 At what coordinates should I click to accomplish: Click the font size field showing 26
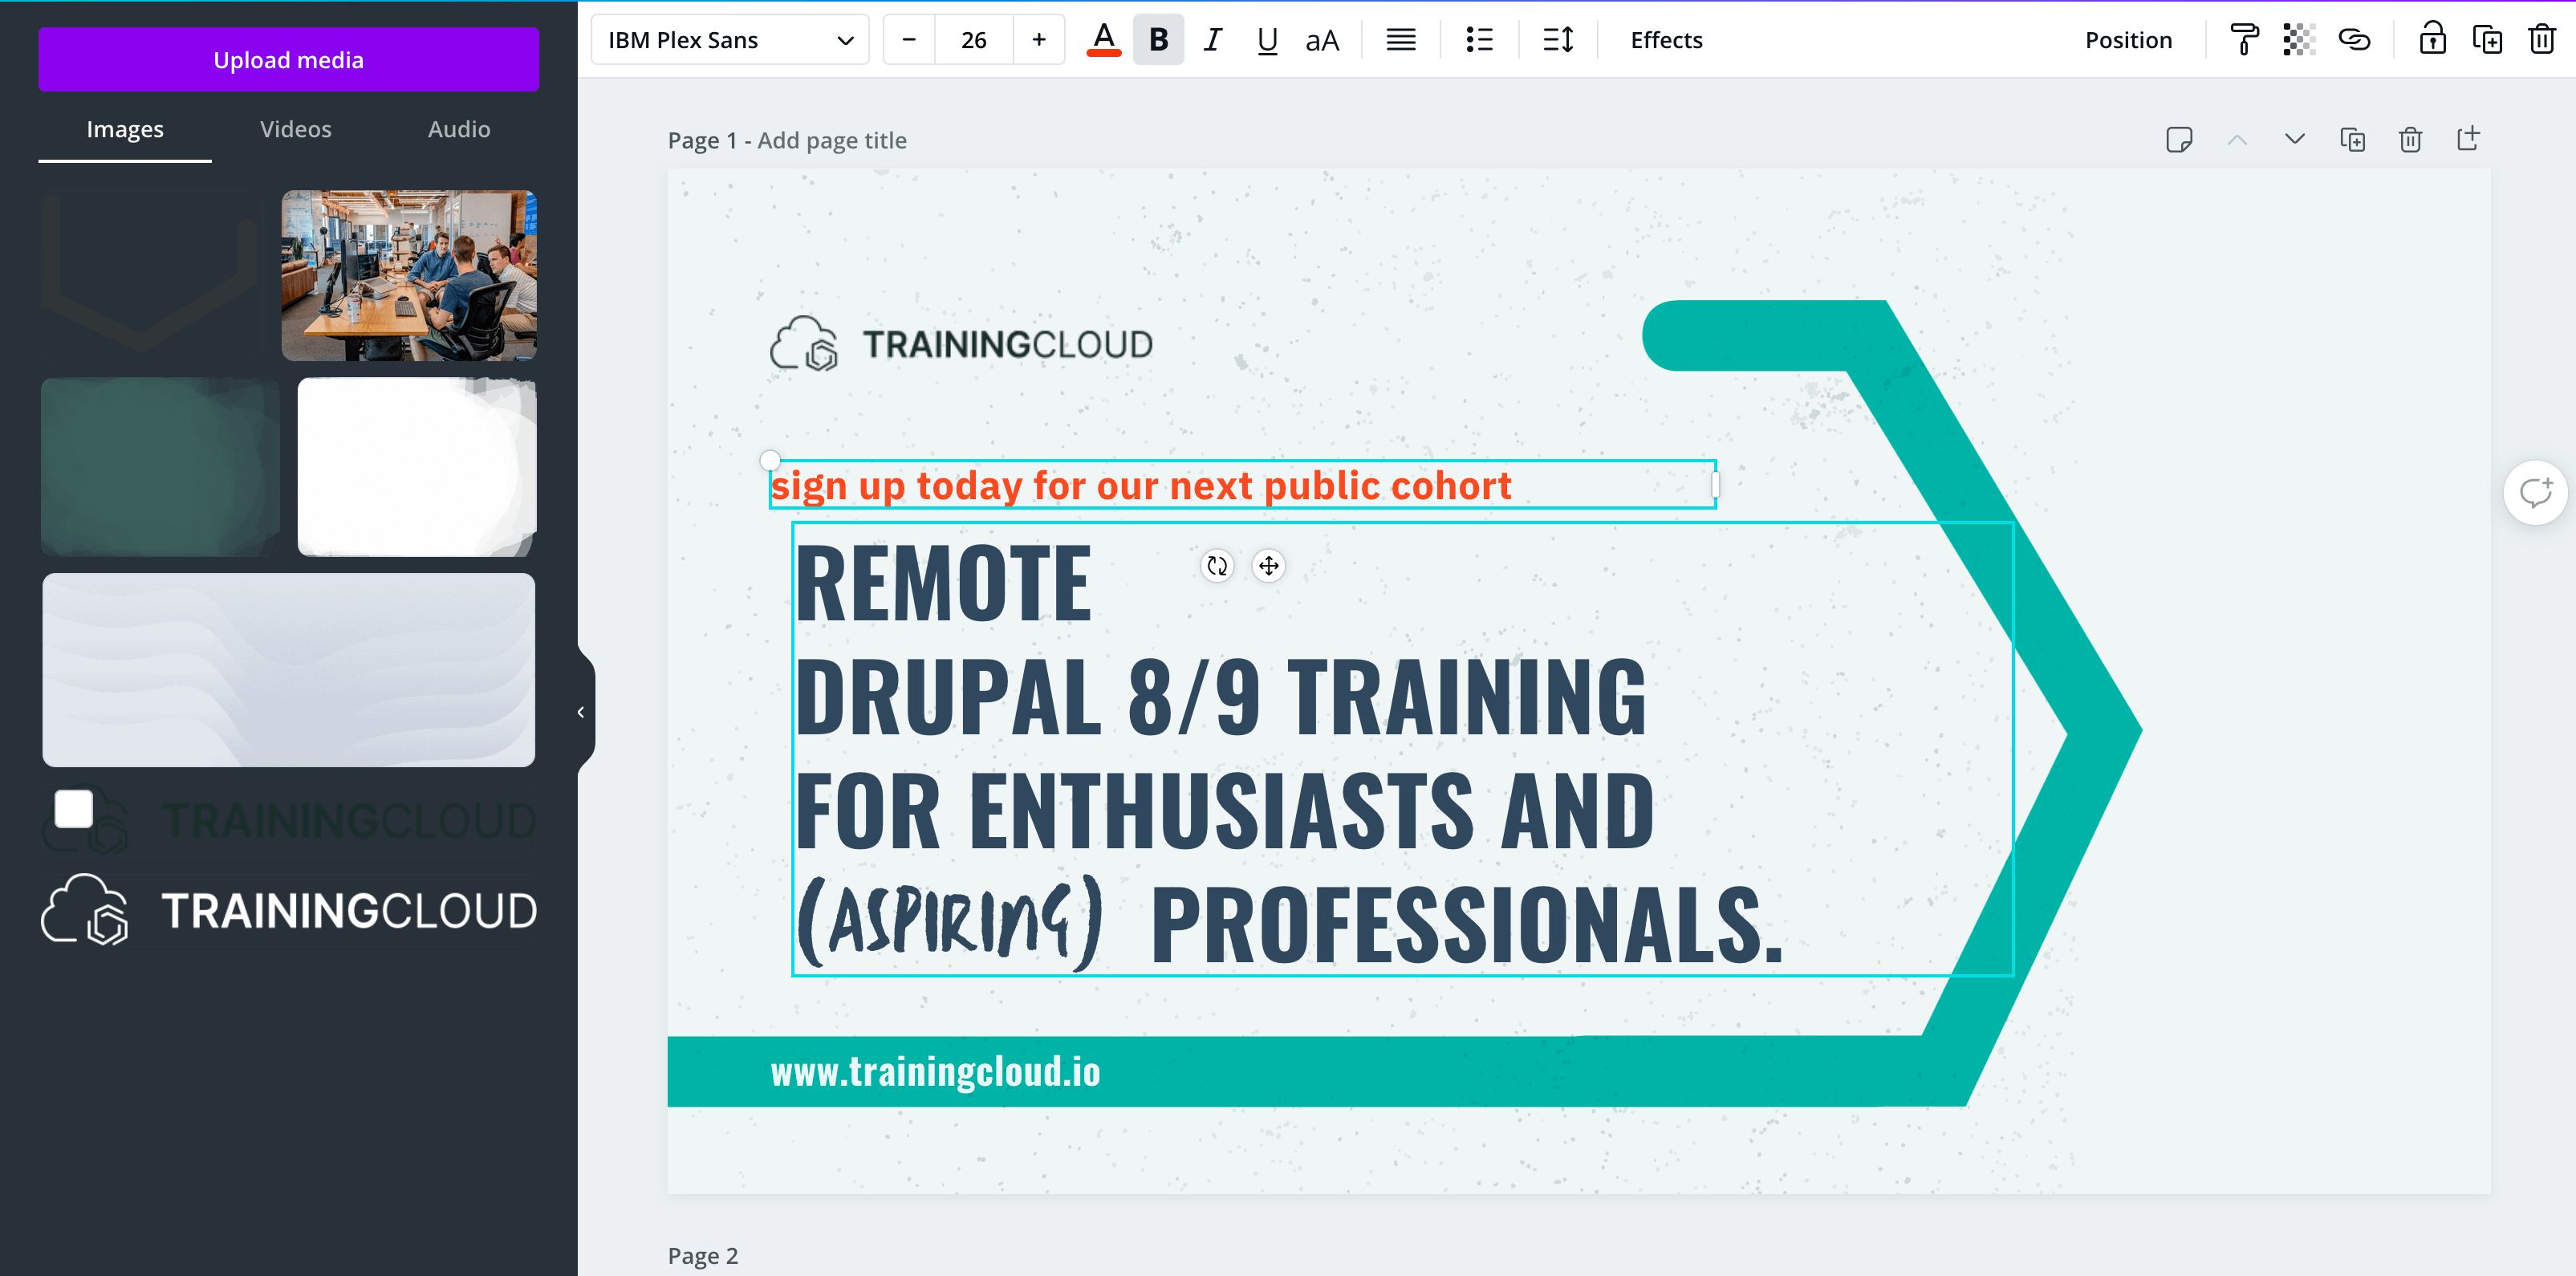click(x=974, y=40)
